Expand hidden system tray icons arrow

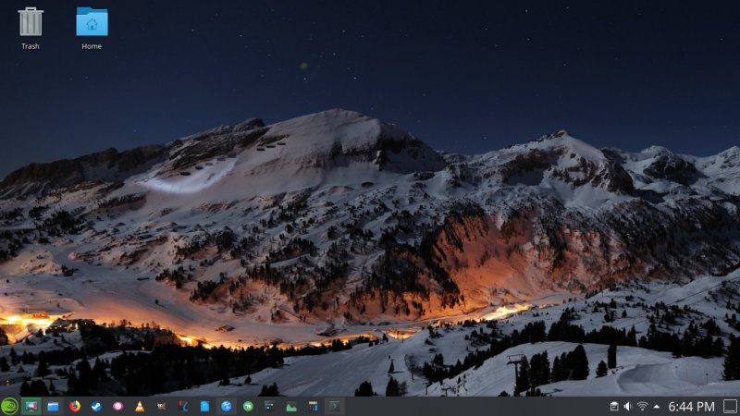657,406
